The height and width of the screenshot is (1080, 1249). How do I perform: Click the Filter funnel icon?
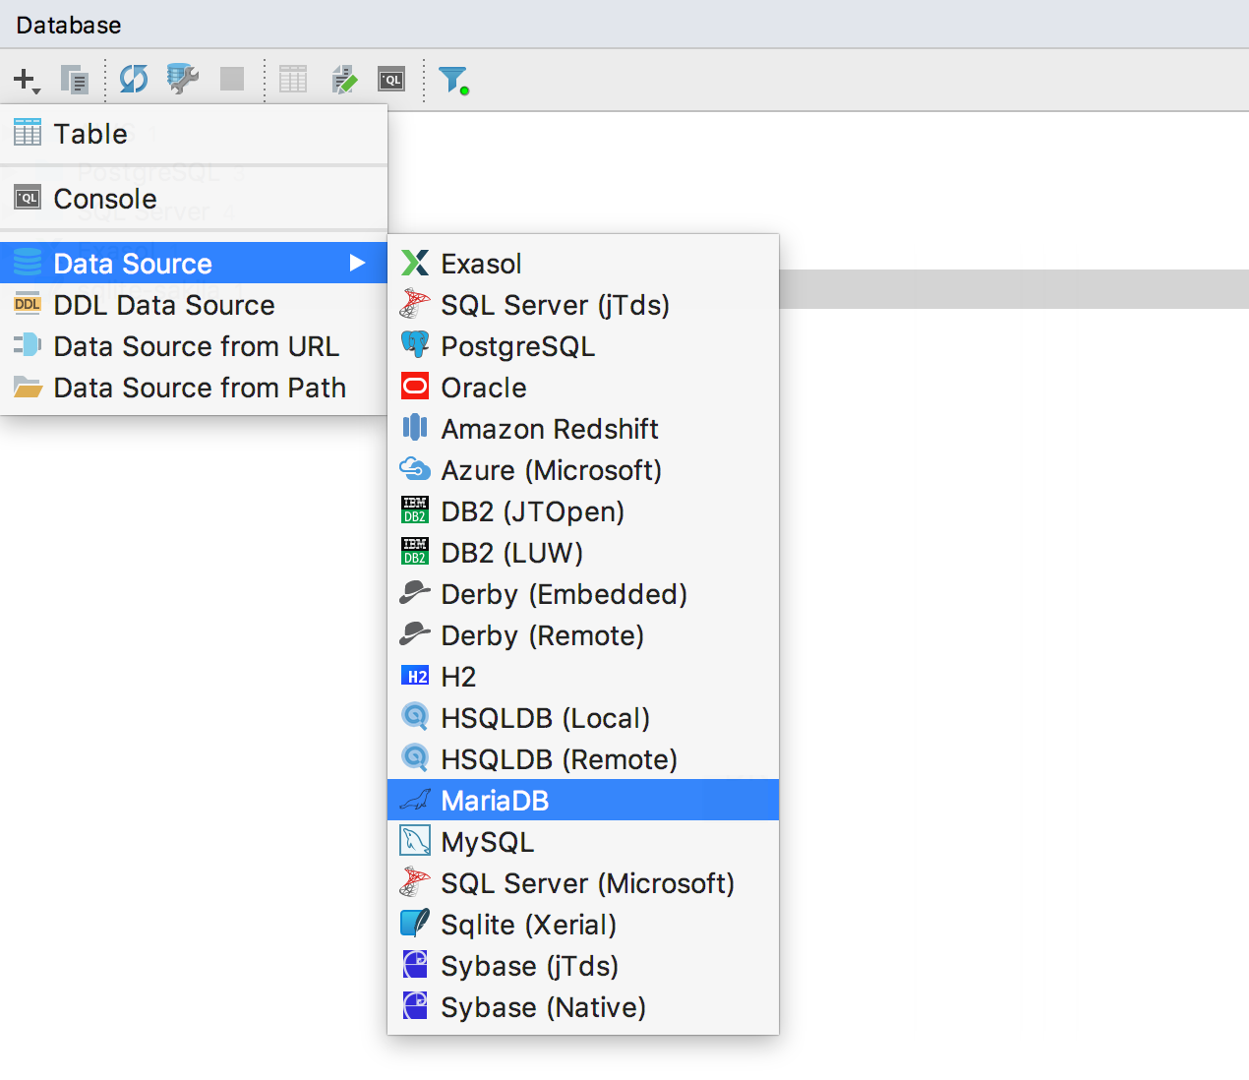coord(453,80)
